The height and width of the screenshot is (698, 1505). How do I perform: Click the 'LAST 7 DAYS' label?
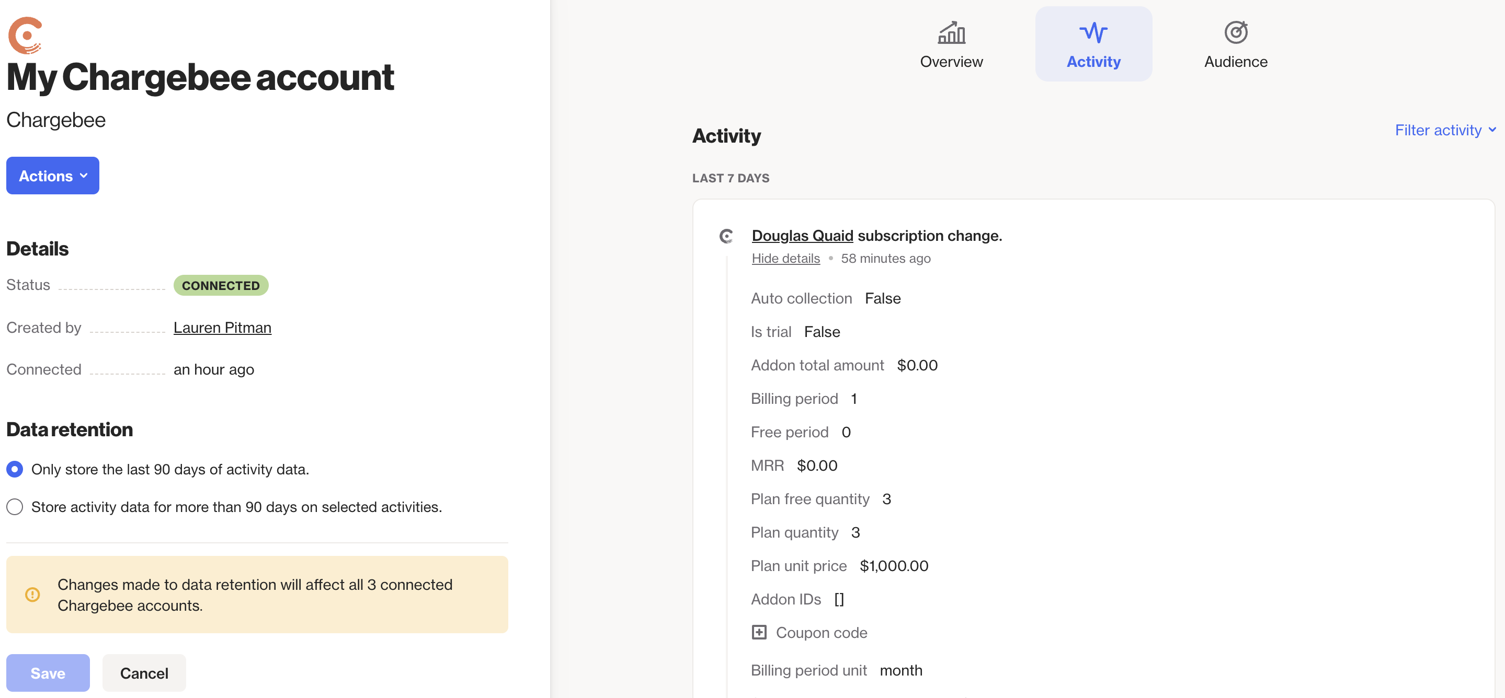tap(731, 178)
